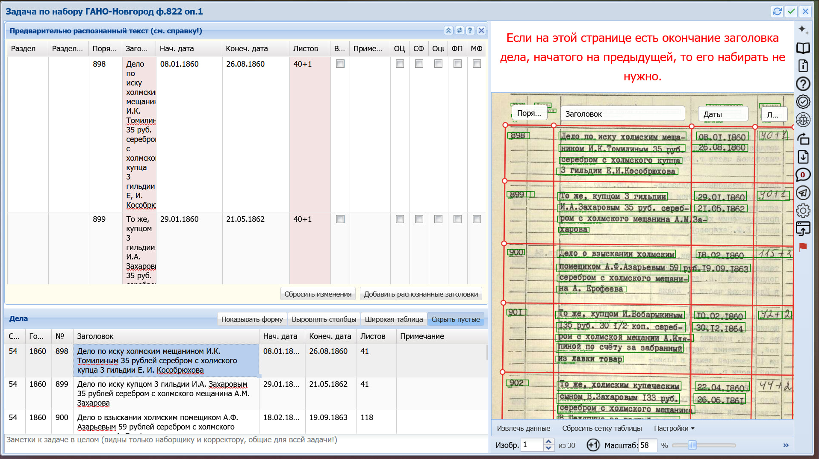Screen dimensions: 819x459
Task: Click Извлечь данные link
Action: point(524,428)
